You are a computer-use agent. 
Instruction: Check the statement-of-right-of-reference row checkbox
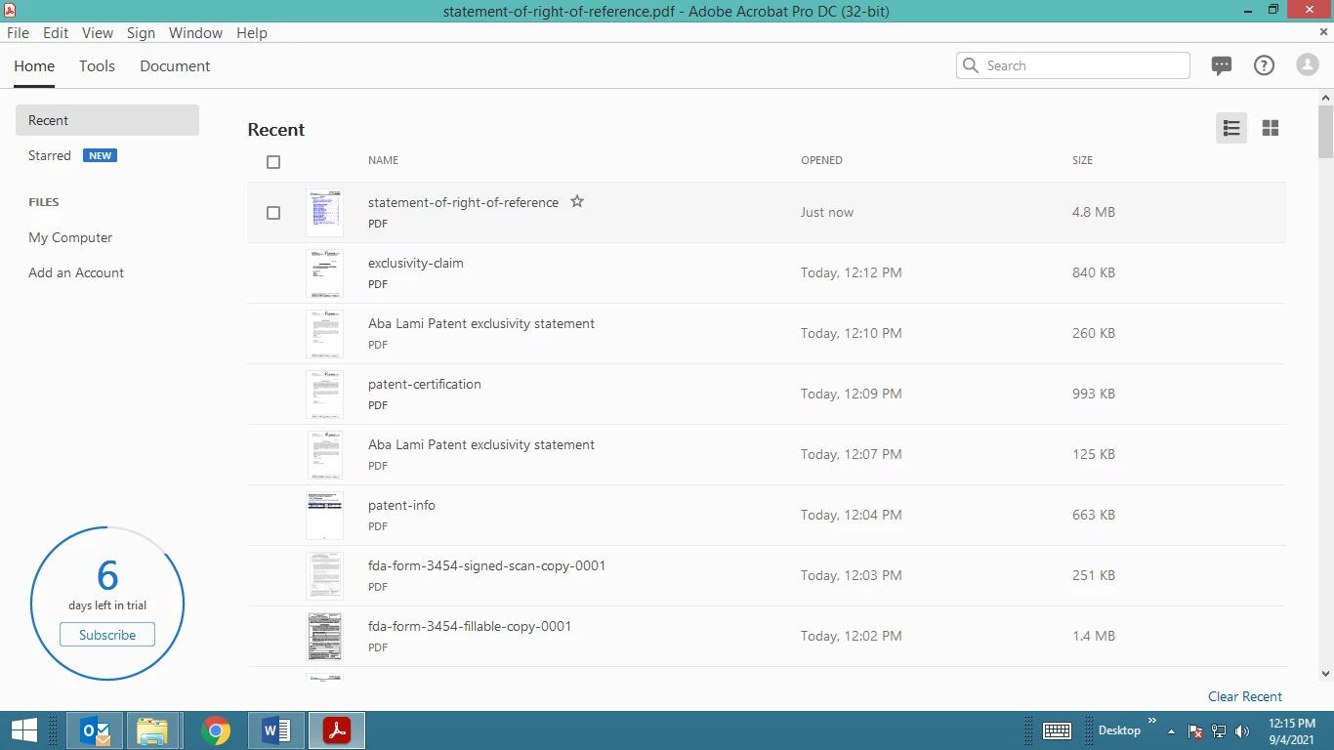(273, 213)
